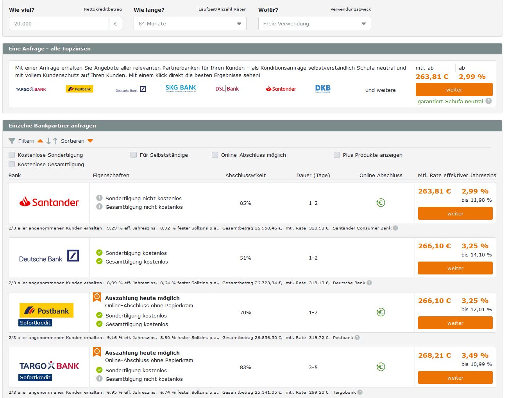506x398 pixels.
Task: Click the DKB logo
Action: click(323, 89)
